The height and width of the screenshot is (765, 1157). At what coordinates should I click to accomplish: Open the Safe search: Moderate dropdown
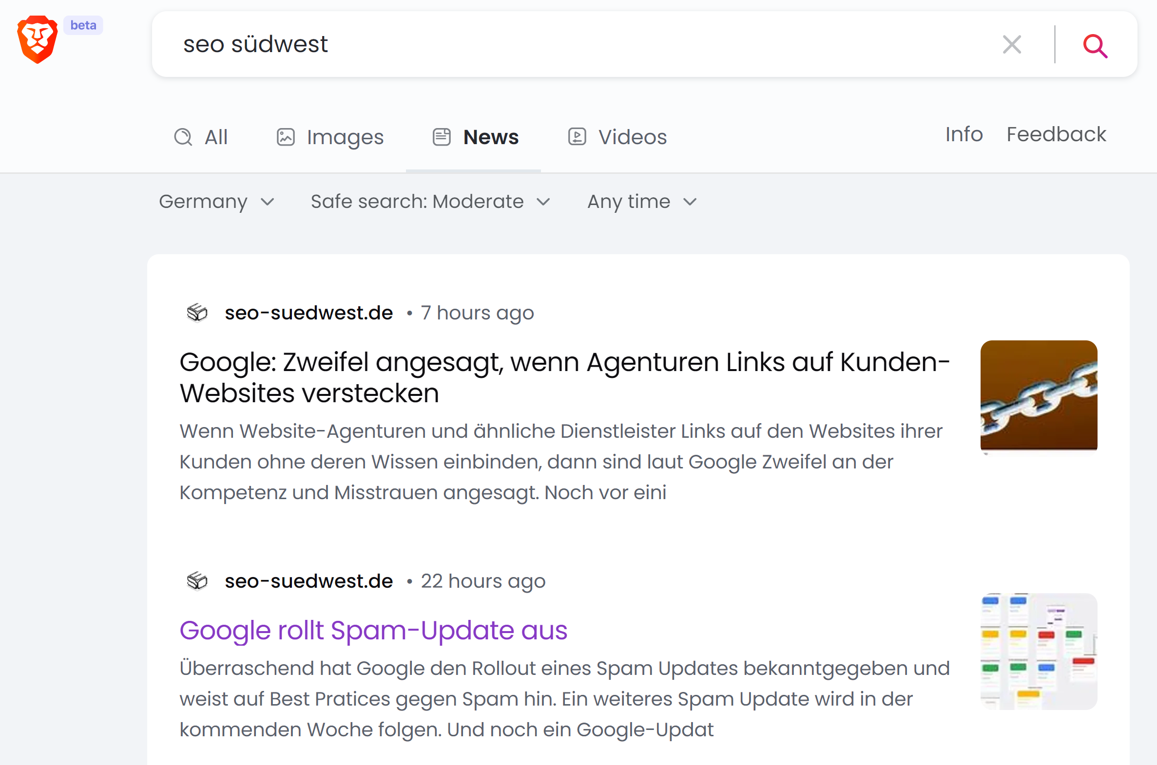pyautogui.click(x=430, y=202)
